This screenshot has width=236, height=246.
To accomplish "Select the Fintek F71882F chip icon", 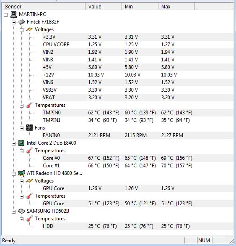I will pyautogui.click(x=21, y=22).
